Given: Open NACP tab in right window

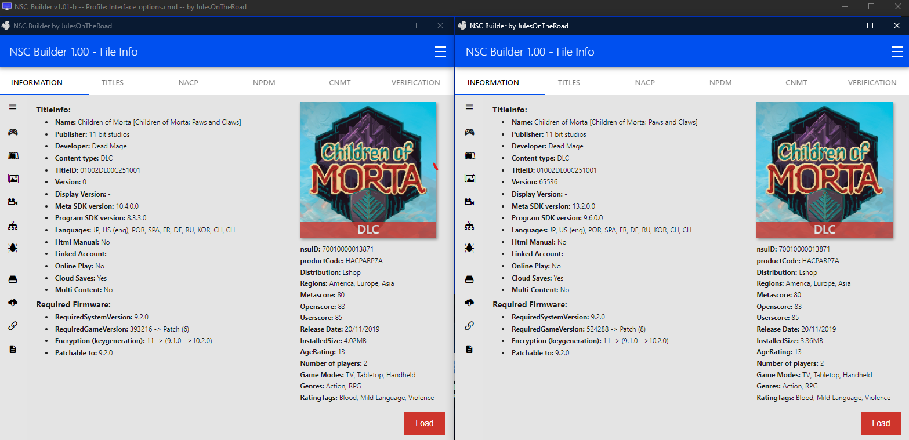Looking at the screenshot, I should click(x=645, y=82).
